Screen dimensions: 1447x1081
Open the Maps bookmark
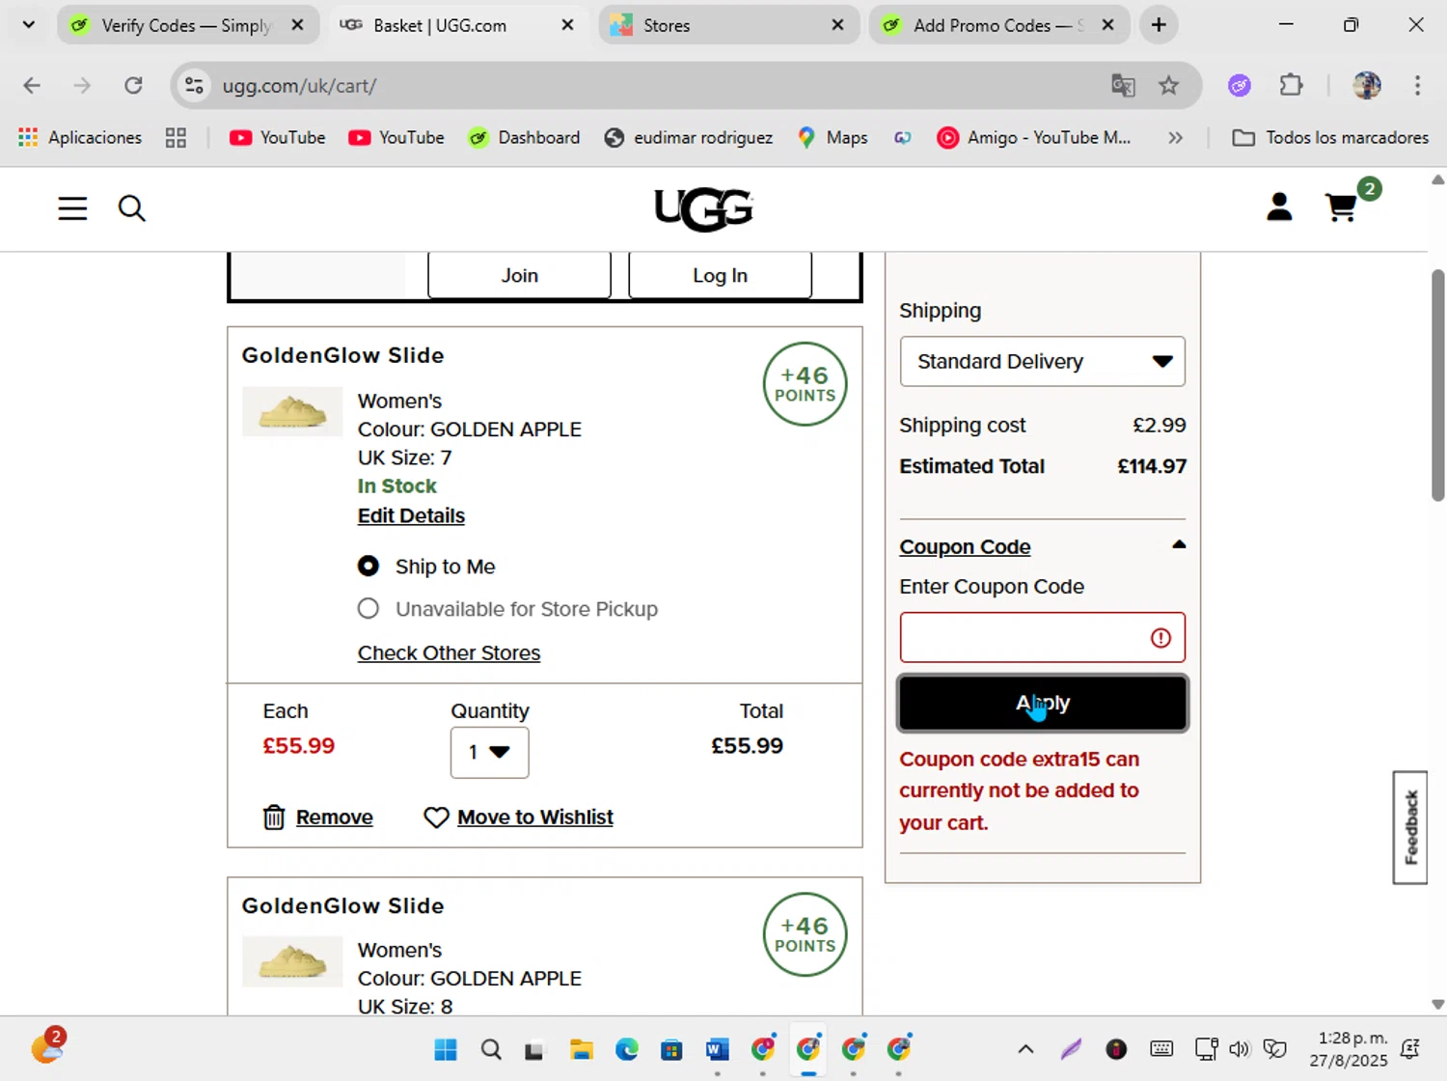[833, 137]
